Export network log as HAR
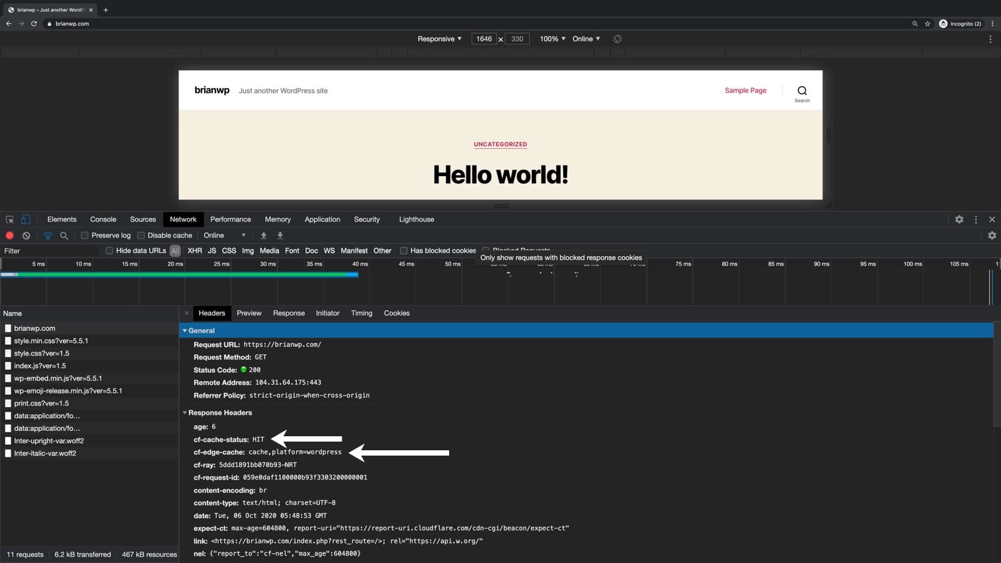Viewport: 1001px width, 563px height. (x=280, y=235)
